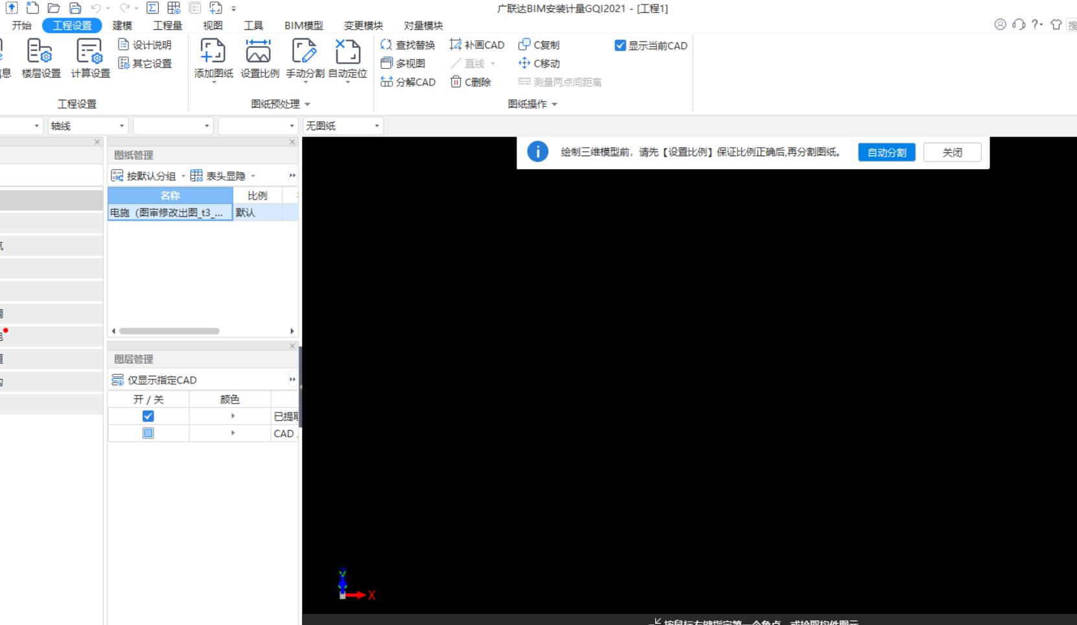
Task: Click 默认 scale cell of drawing row
Action: (x=257, y=212)
